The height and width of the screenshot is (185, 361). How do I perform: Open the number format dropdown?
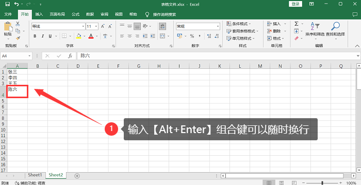click(218, 26)
